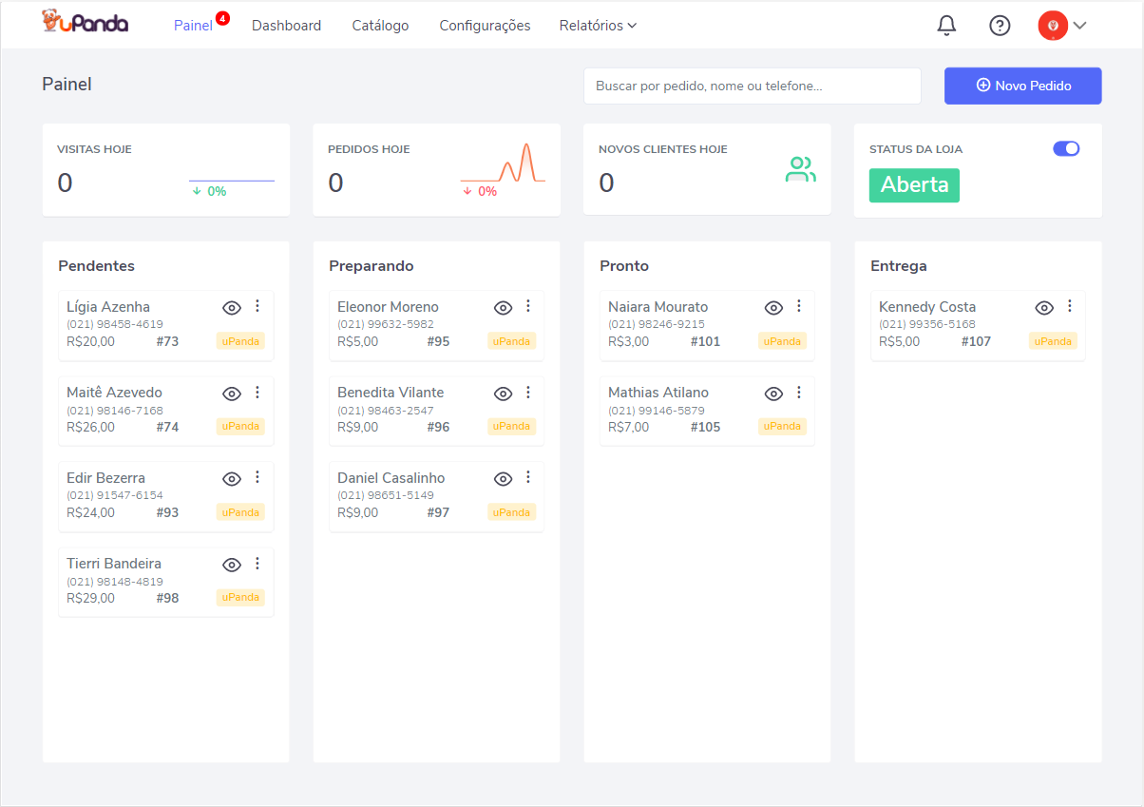Open the Dashboard tab
Viewport: 1144px width, 807px height.
coord(286,26)
